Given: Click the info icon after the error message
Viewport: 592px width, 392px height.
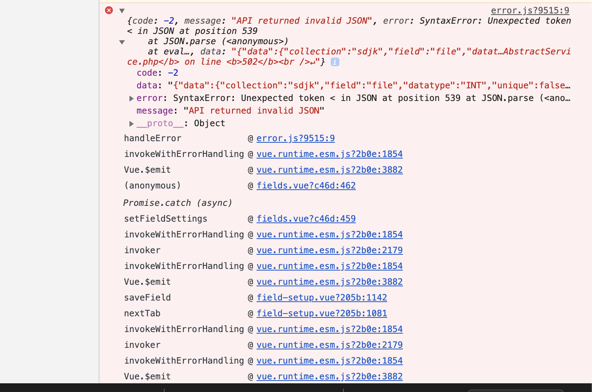Looking at the screenshot, I should tap(334, 62).
